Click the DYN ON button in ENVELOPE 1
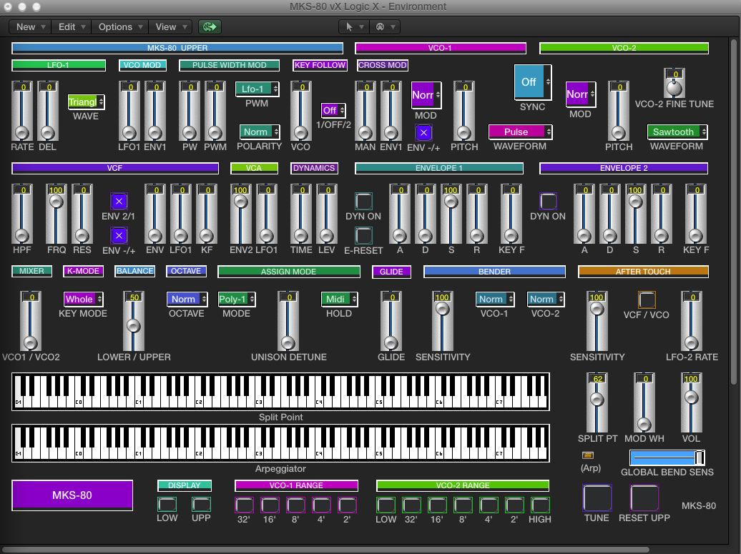 click(x=364, y=201)
